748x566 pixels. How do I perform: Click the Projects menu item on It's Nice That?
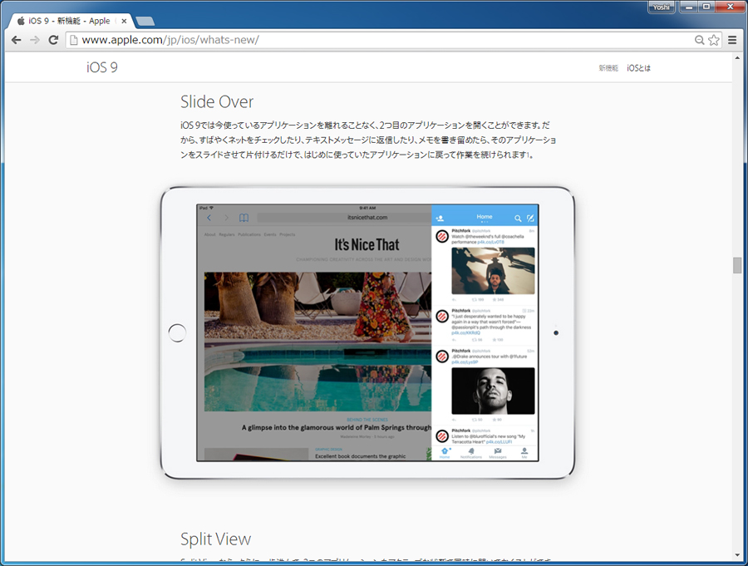click(x=288, y=235)
